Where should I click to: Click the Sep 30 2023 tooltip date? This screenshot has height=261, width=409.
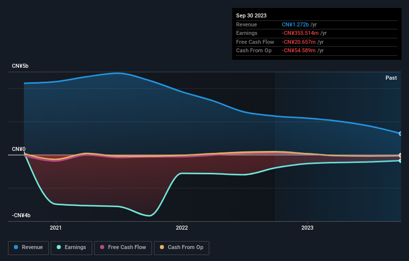[x=251, y=15]
